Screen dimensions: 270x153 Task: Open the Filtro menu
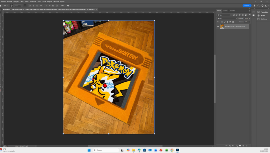39,1
